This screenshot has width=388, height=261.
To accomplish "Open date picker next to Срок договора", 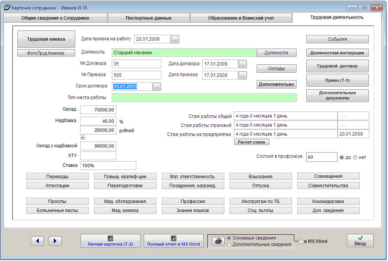I will pyautogui.click(x=157, y=87).
